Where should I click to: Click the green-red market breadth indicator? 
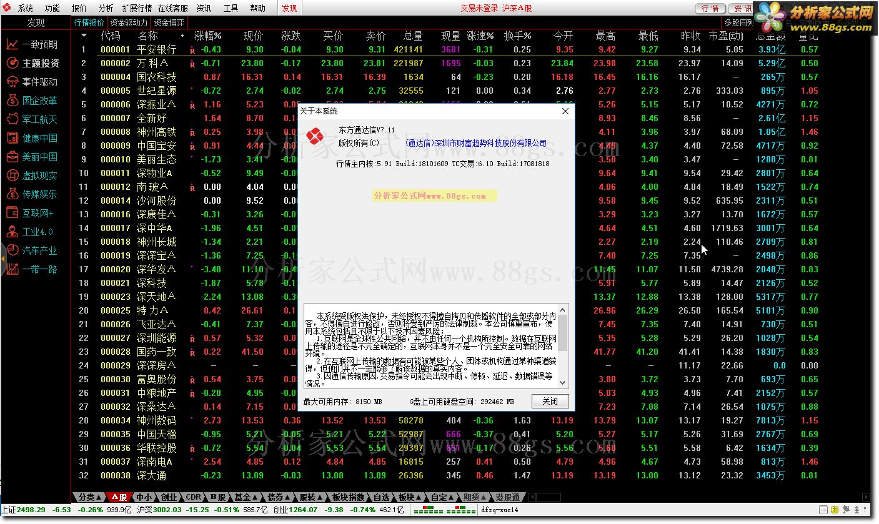(445, 510)
